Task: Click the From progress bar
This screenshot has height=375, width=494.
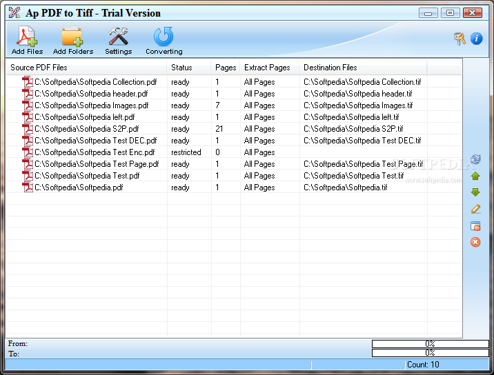Action: 430,343
